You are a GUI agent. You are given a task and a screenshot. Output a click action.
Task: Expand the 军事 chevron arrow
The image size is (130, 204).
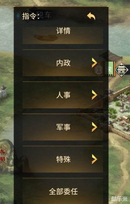(x=94, y=127)
